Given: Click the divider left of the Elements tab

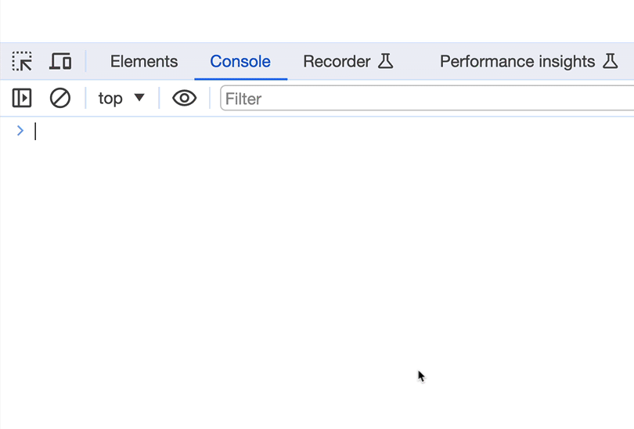Looking at the screenshot, I should click(x=86, y=61).
